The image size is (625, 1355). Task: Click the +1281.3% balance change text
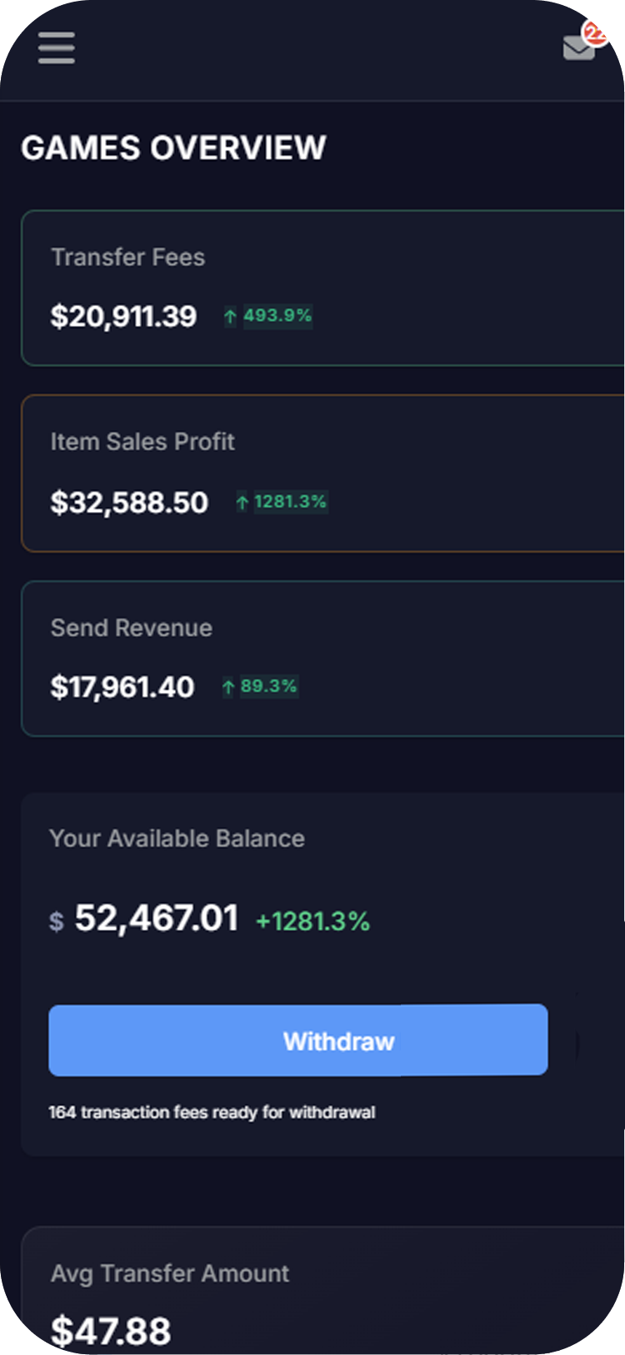pyautogui.click(x=312, y=921)
